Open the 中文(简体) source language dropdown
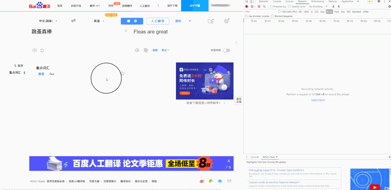Image resolution: width=391 pixels, height=190 pixels. click(x=48, y=21)
